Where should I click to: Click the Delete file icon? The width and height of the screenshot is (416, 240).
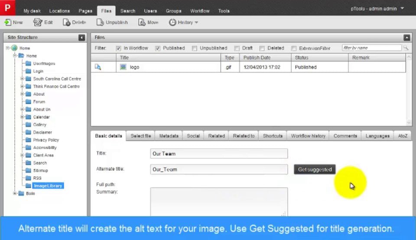point(66,23)
